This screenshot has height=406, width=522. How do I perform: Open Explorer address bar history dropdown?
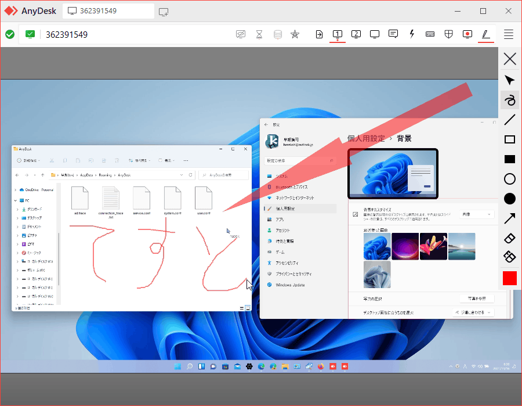(182, 175)
